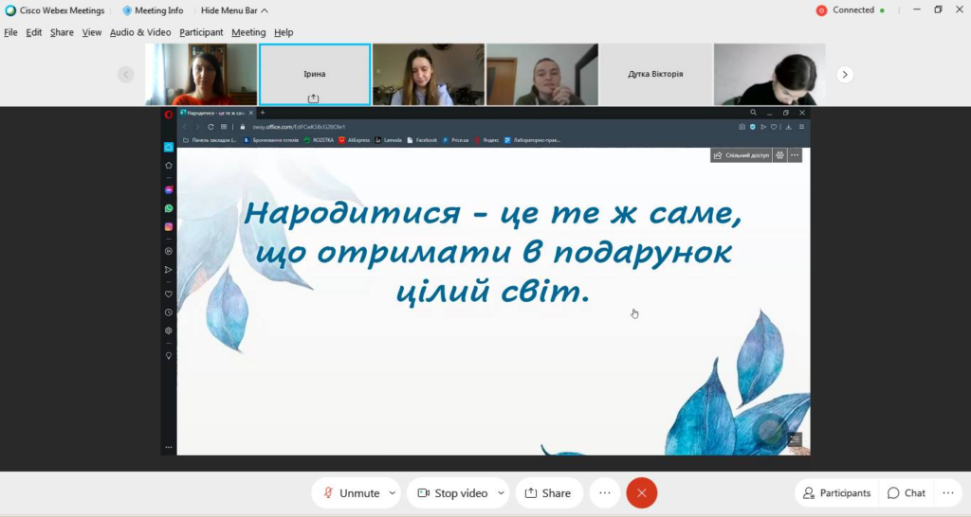Open the Meeting menu
The height and width of the screenshot is (517, 971).
248,32
